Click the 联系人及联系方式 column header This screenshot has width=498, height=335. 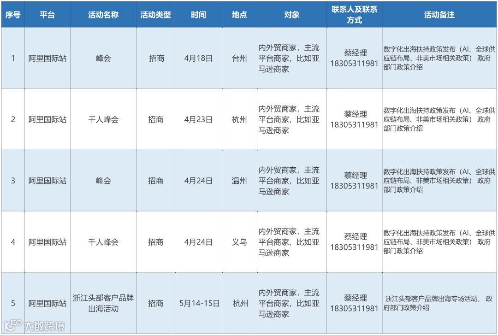(355, 15)
